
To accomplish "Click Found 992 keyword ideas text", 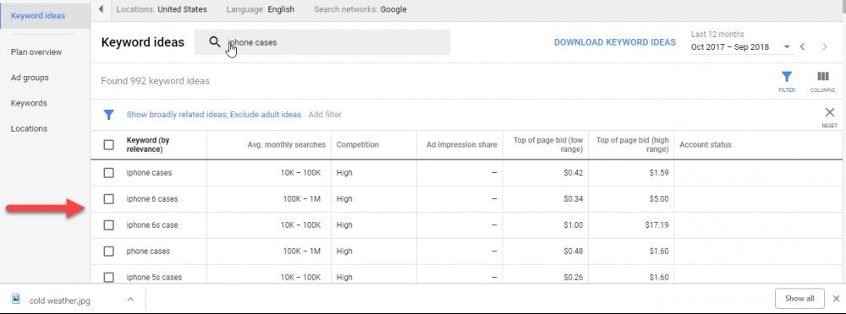I will click(156, 81).
